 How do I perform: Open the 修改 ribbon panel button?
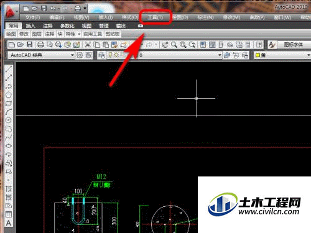(24, 34)
